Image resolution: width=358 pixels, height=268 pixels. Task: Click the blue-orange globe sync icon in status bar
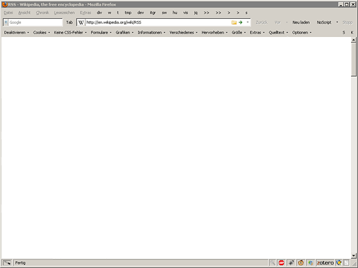click(310, 263)
